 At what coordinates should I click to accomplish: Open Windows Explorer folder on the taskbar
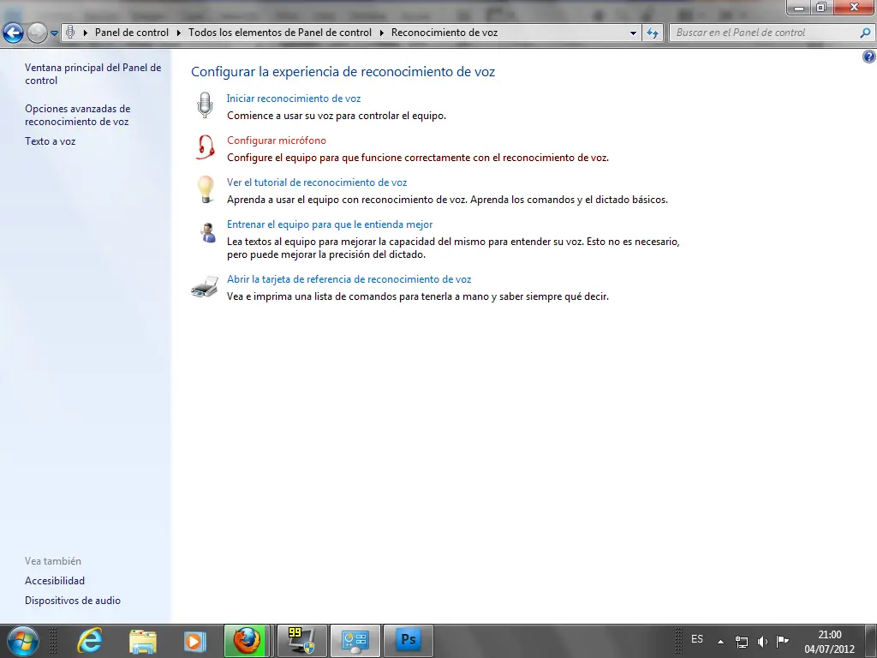pos(143,641)
